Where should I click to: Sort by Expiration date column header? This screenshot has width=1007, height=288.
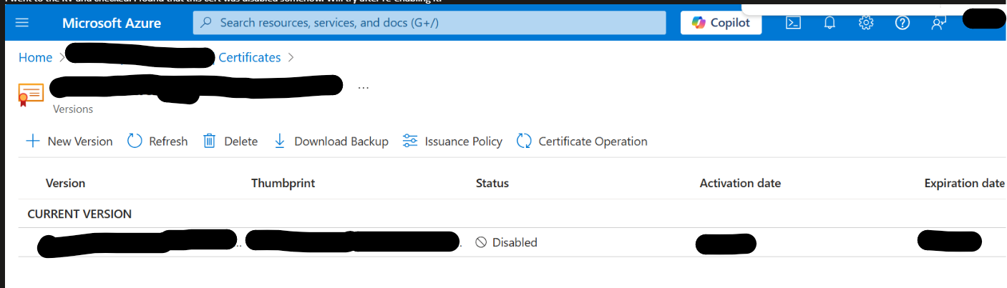[x=965, y=184]
